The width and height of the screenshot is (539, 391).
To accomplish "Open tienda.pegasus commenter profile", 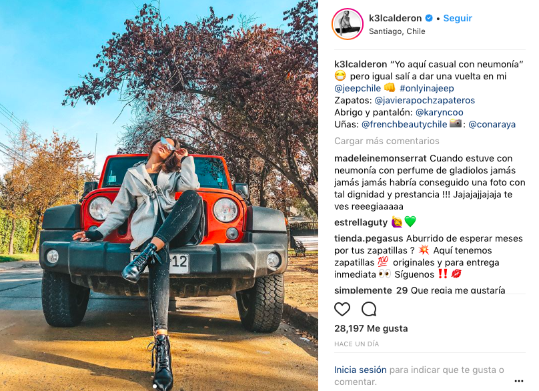I will click(368, 238).
